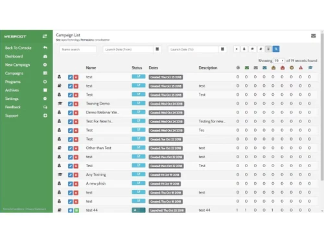The image size is (324, 243).
Task: Toggle the hourglass filter button
Action: pyautogui.click(x=268, y=49)
